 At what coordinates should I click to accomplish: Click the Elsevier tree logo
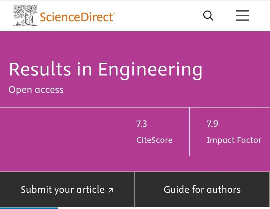[25, 16]
